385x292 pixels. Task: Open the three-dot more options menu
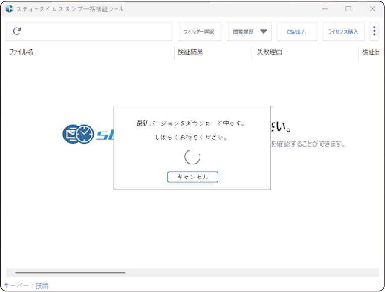[374, 31]
